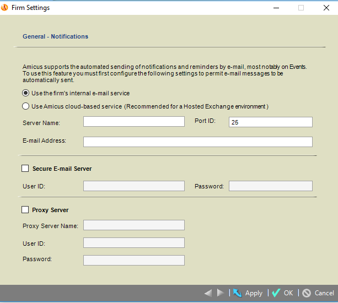The height and width of the screenshot is (303, 338).
Task: Click the Port ID: label
Action: pyautogui.click(x=205, y=121)
